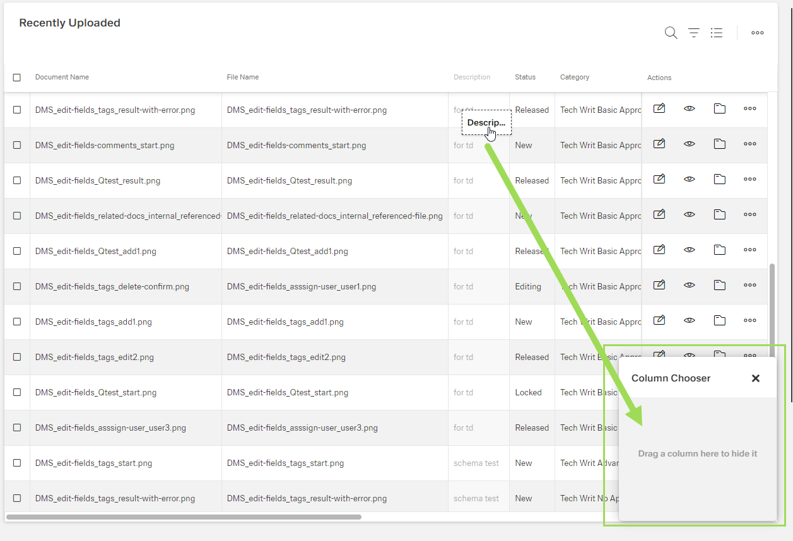Image resolution: width=793 pixels, height=541 pixels.
Task: Close the Column Chooser panel
Action: click(755, 378)
